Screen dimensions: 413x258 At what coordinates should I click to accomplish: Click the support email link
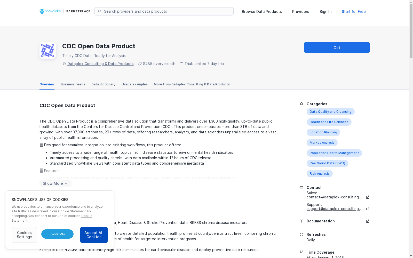[335, 209]
